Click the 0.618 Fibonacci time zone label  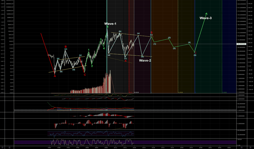136,92
